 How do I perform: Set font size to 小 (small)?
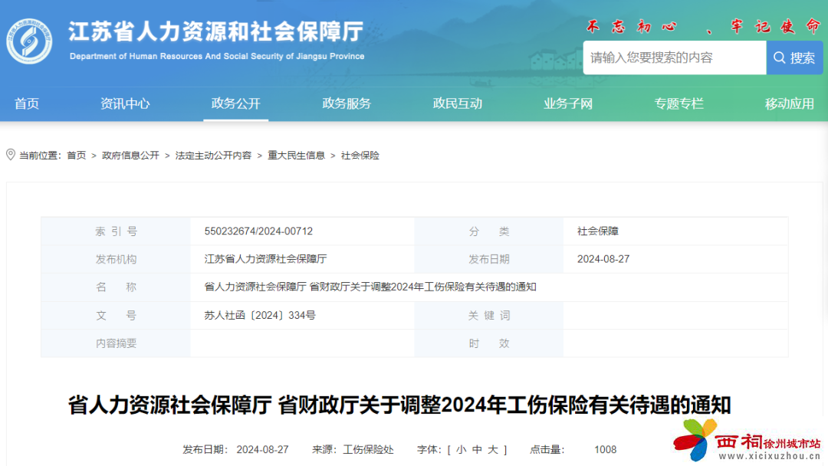pyautogui.click(x=461, y=450)
